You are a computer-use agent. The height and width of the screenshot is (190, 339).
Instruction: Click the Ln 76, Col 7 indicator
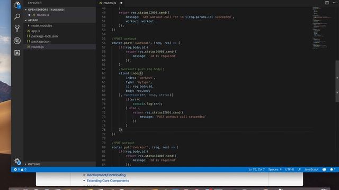click(256, 169)
